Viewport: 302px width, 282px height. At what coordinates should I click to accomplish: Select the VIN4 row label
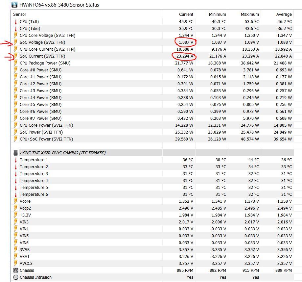pyautogui.click(x=24, y=229)
